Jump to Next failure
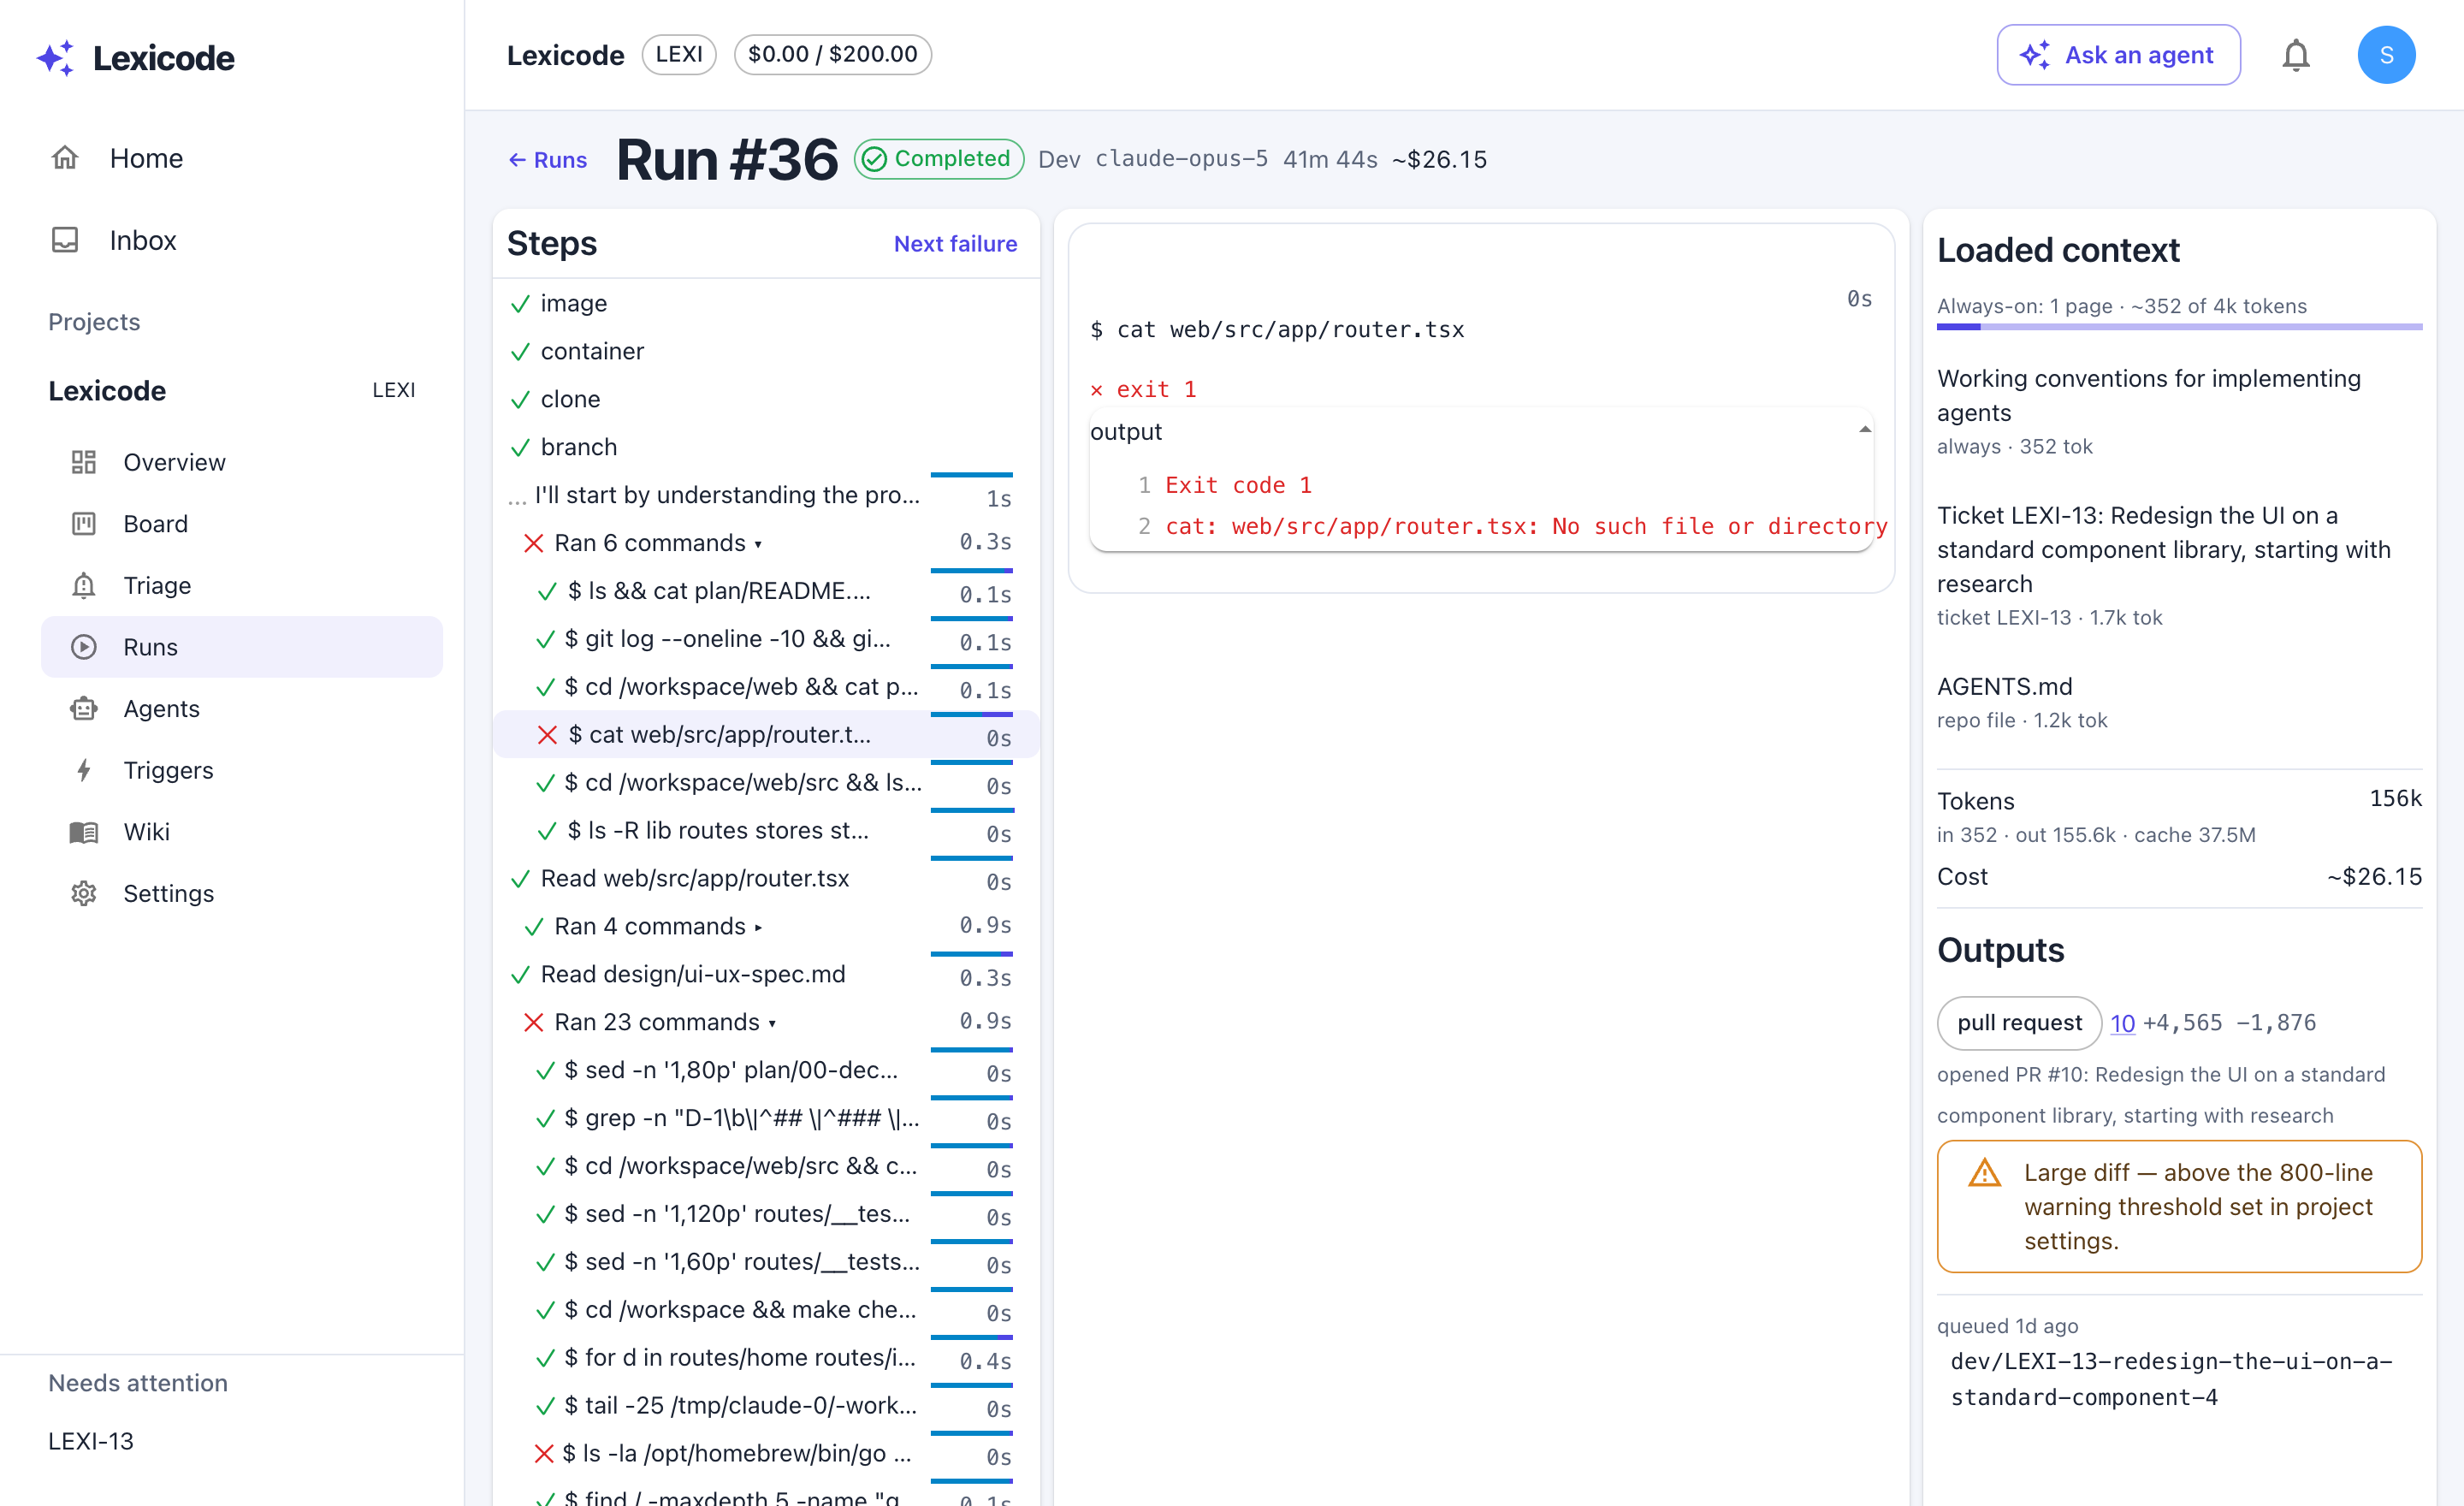 click(x=955, y=244)
